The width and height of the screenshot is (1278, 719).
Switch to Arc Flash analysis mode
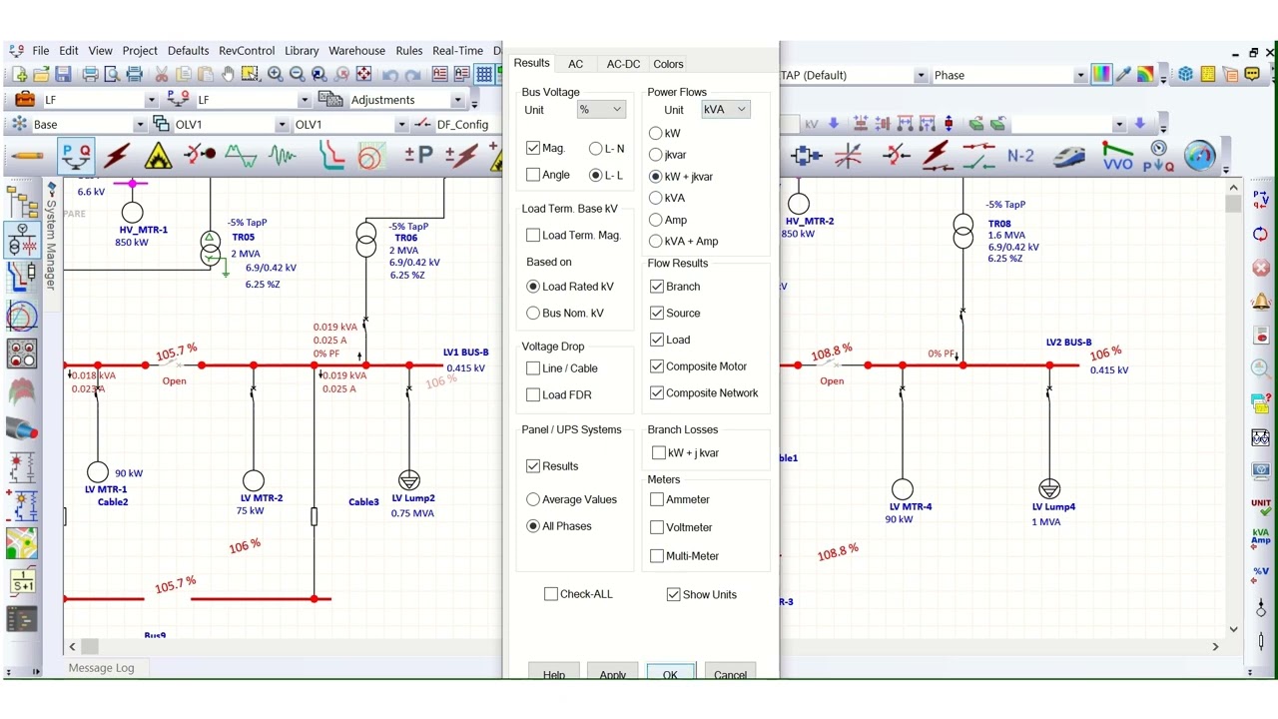click(x=158, y=156)
